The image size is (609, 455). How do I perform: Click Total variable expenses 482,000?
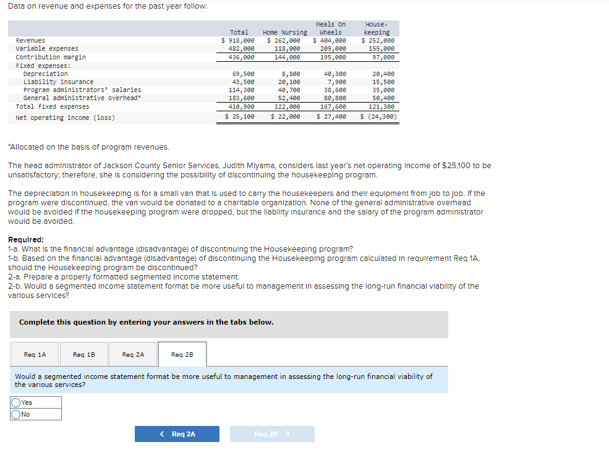tap(242, 48)
